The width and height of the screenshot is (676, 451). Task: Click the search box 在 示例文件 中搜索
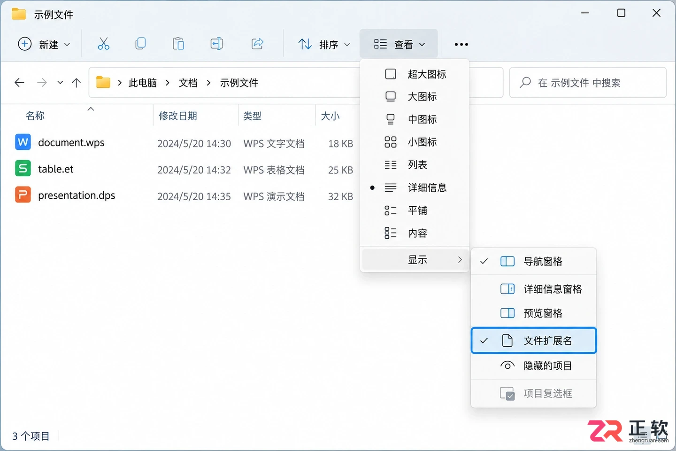point(588,83)
